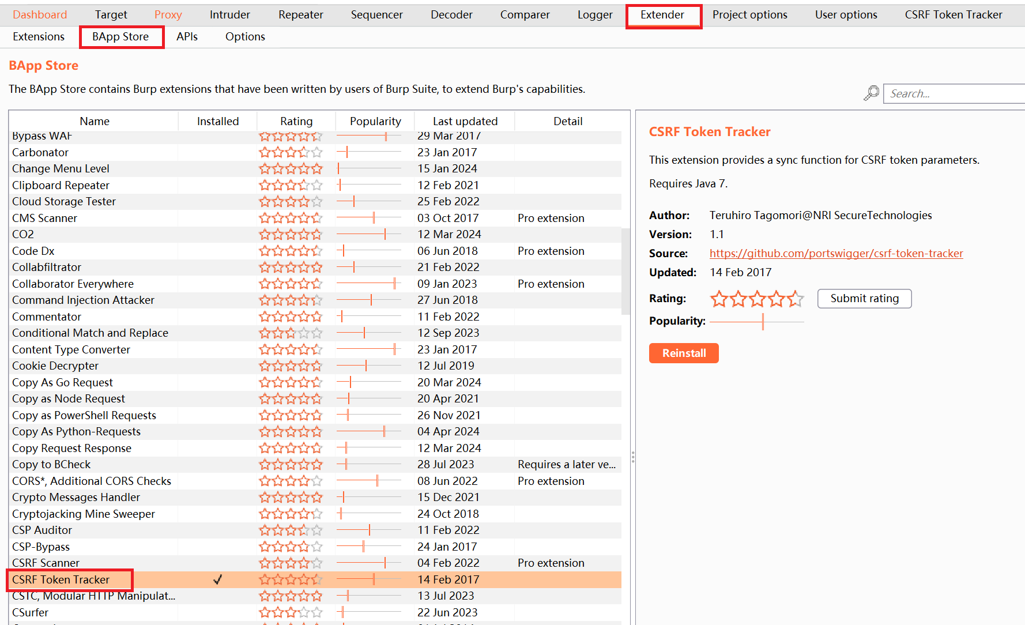Switch to the Intruder tab
This screenshot has width=1025, height=625.
tap(230, 14)
